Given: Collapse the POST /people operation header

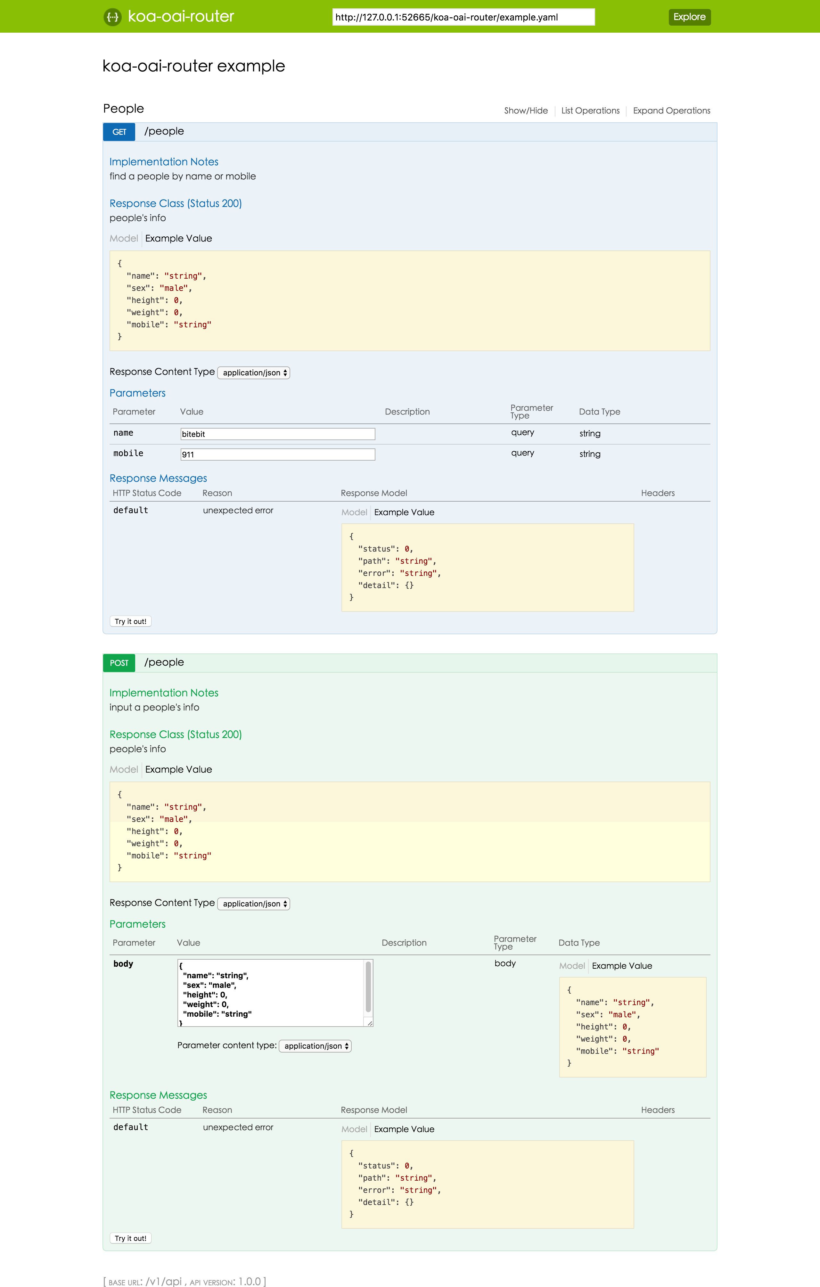Looking at the screenshot, I should pos(164,662).
